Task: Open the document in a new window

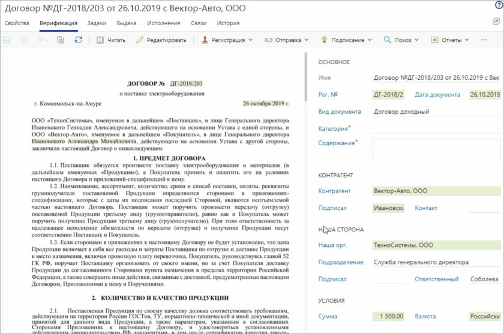Action: pos(496,23)
